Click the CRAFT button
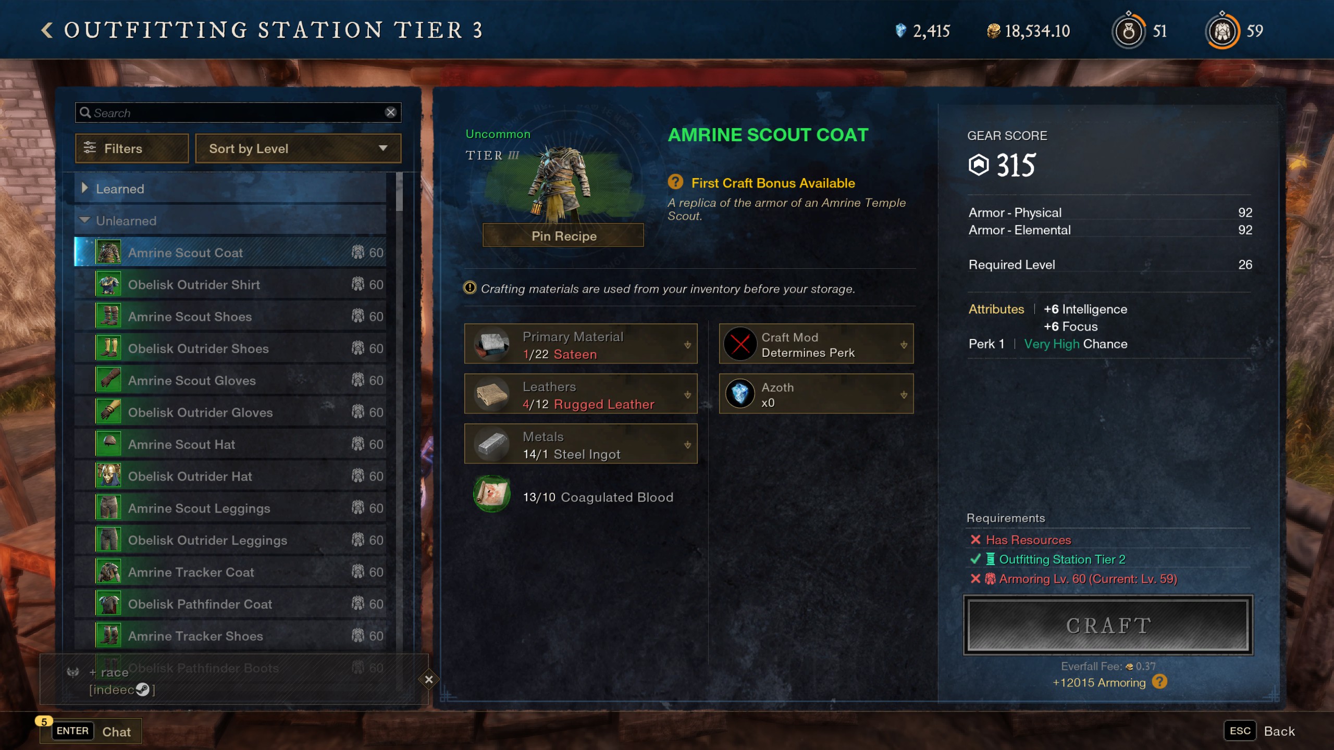 click(1108, 624)
